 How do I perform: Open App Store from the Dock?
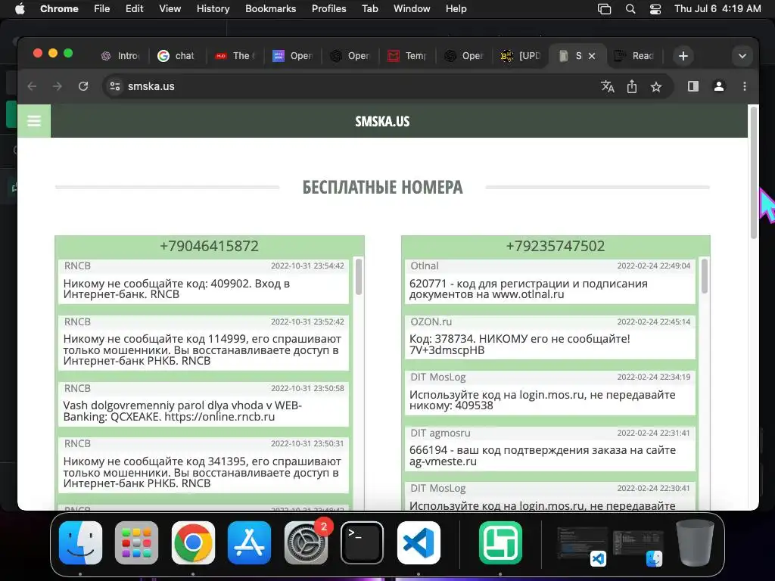(249, 542)
